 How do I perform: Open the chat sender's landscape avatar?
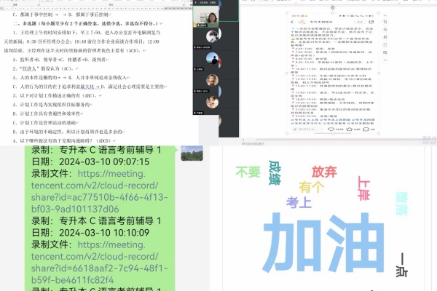(192, 154)
